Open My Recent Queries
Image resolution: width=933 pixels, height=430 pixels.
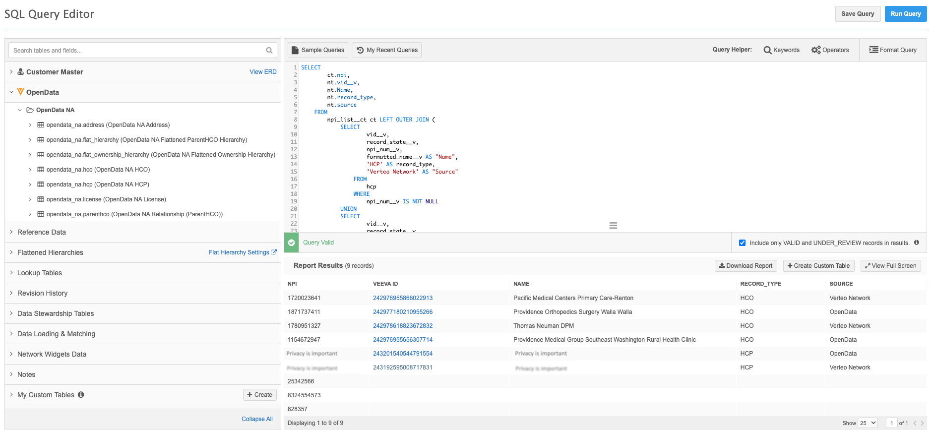[x=387, y=50]
